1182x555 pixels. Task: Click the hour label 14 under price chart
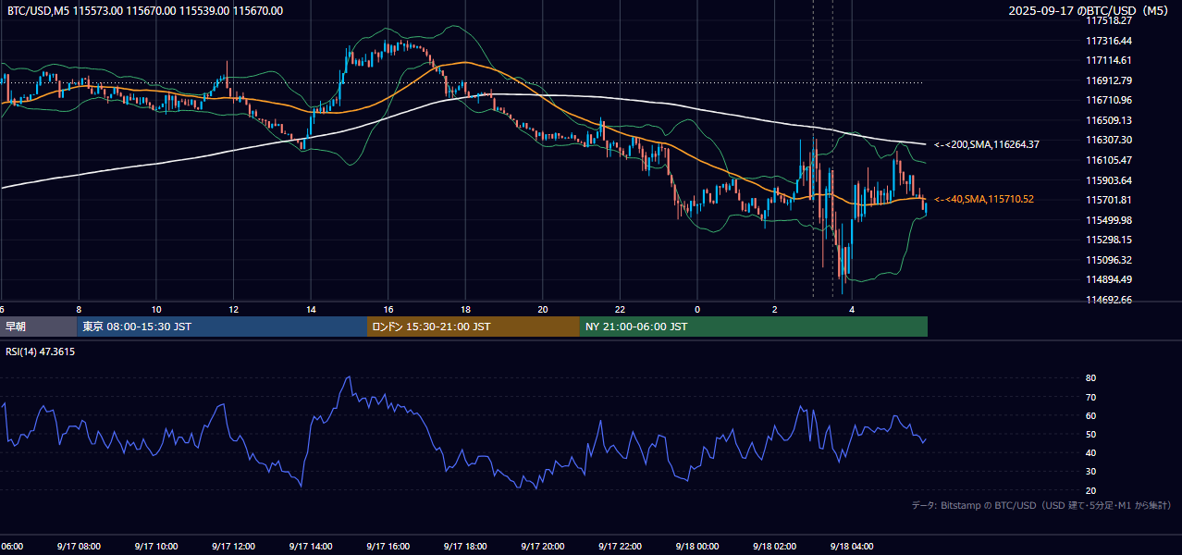point(311,309)
